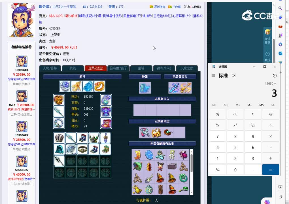Select the blue oval mirror 法宝

[149, 155]
